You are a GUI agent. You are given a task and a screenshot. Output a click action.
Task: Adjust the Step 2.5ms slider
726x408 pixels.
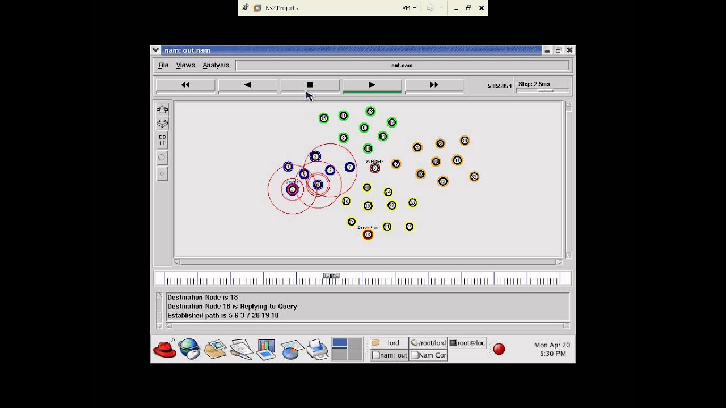[x=545, y=91]
